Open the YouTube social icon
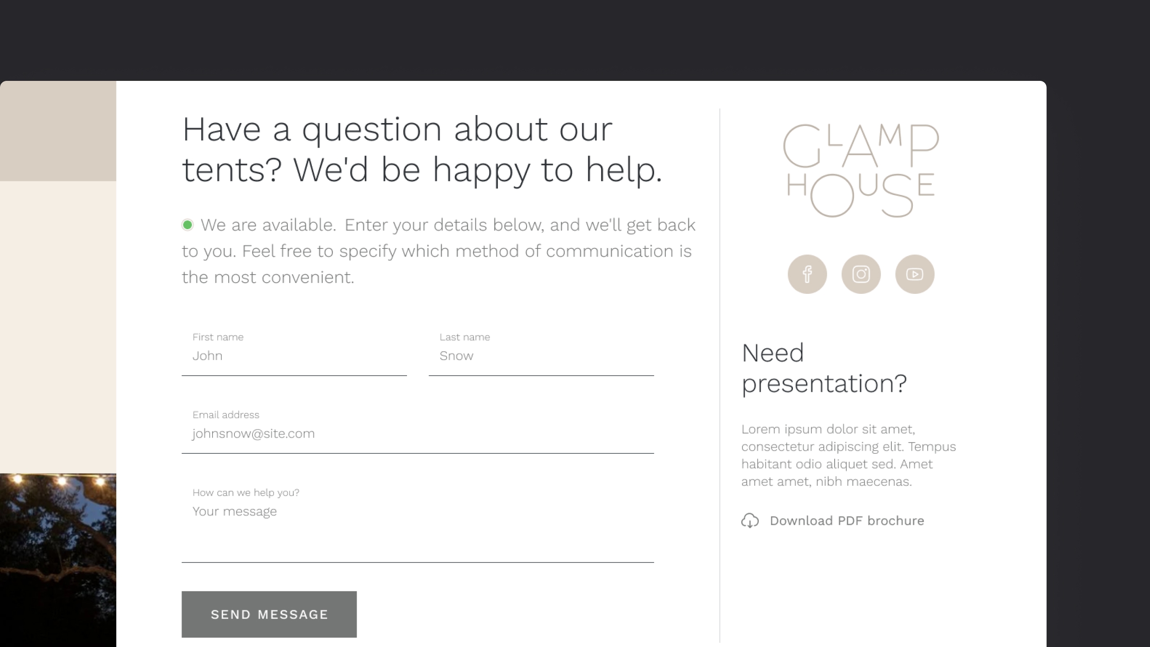1150x647 pixels. [x=915, y=274]
